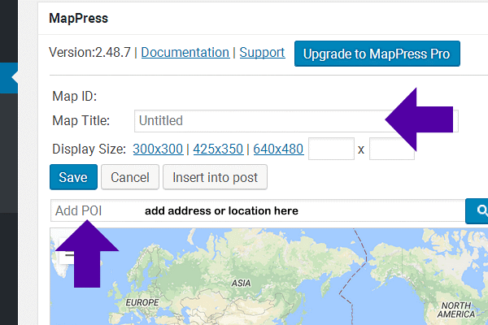
Task: Focus the Map Title text field
Action: pyautogui.click(x=260, y=120)
